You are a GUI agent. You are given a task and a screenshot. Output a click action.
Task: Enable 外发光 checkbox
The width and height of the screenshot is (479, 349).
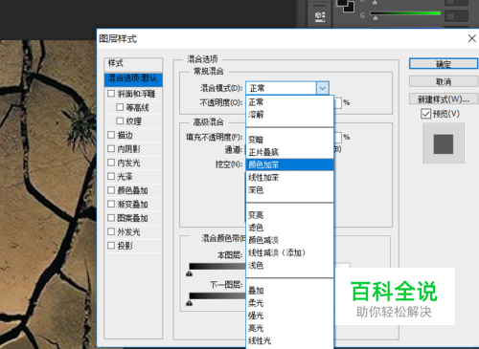coord(111,231)
